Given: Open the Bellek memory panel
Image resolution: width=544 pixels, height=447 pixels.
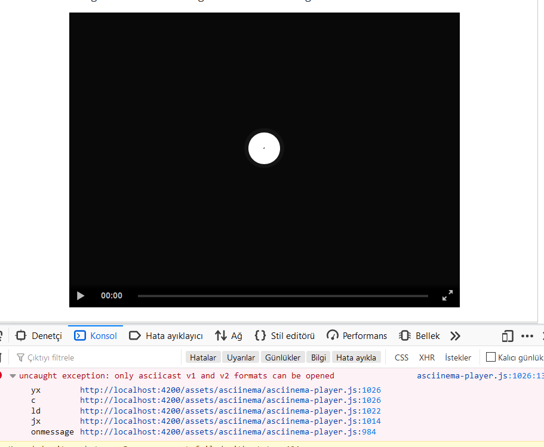Looking at the screenshot, I should tap(419, 335).
